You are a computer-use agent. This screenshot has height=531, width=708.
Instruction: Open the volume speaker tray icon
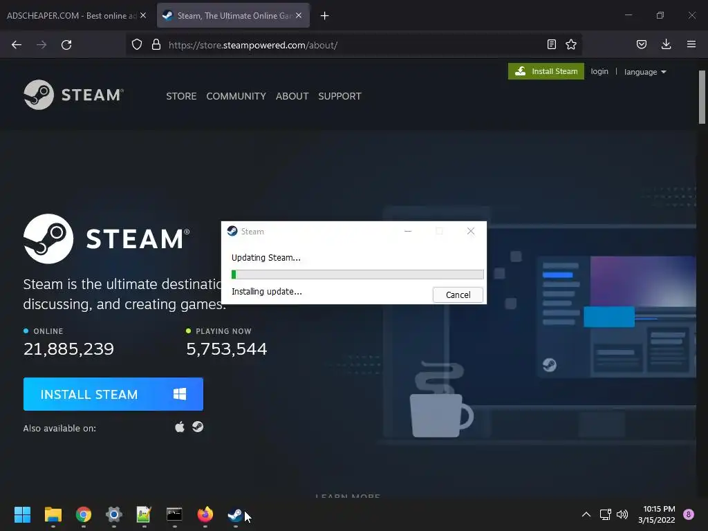point(622,514)
